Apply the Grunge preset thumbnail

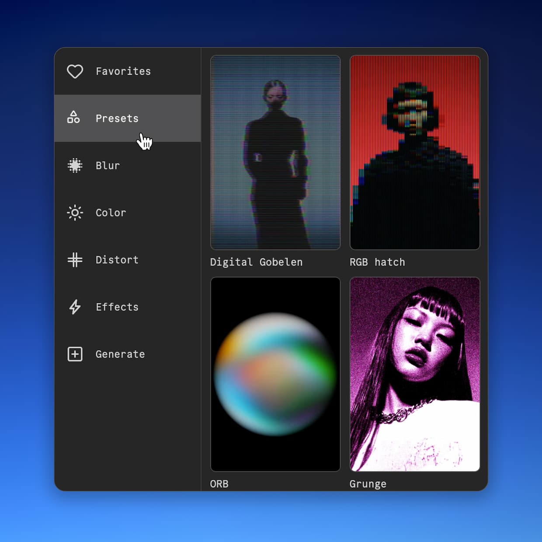pyautogui.click(x=415, y=374)
